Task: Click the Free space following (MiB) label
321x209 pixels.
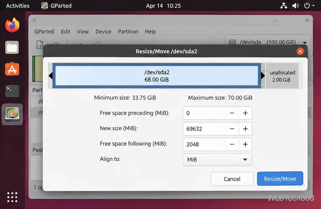Action: click(x=133, y=144)
